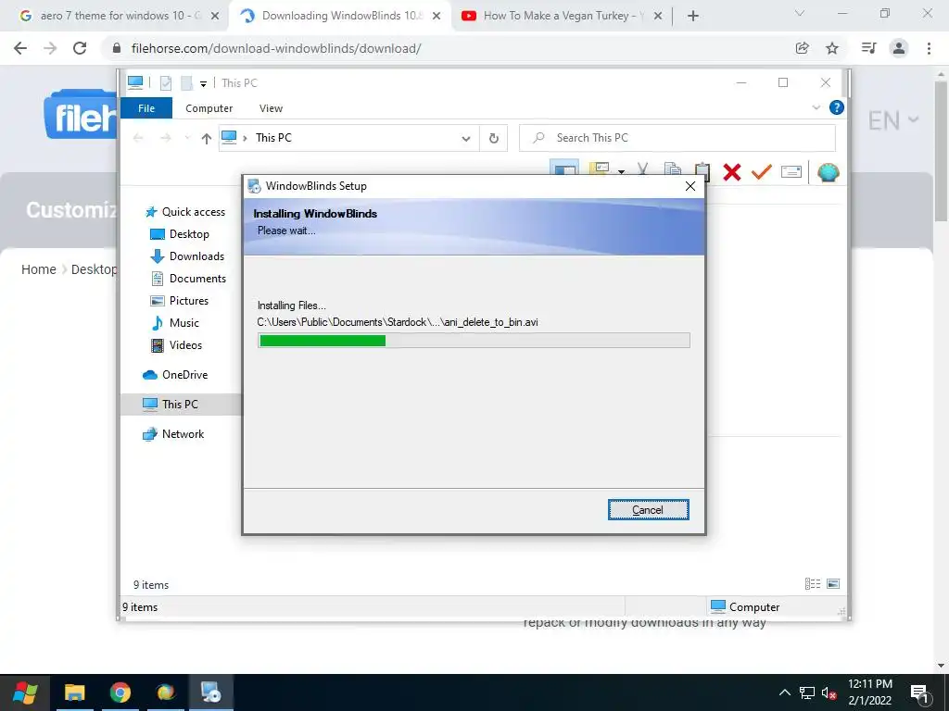Click the copy pages toolbar icon
This screenshot has height=711, width=949.
[x=673, y=170]
